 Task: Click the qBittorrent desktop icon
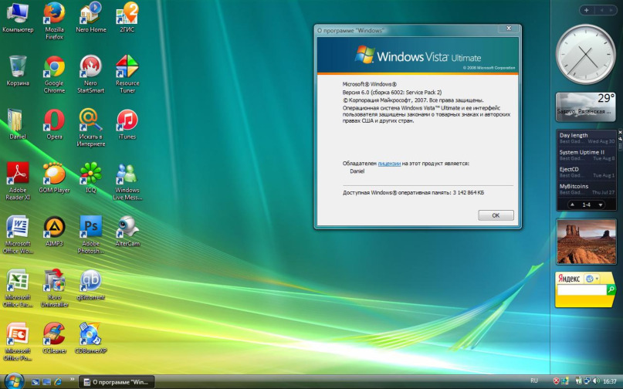tap(90, 280)
